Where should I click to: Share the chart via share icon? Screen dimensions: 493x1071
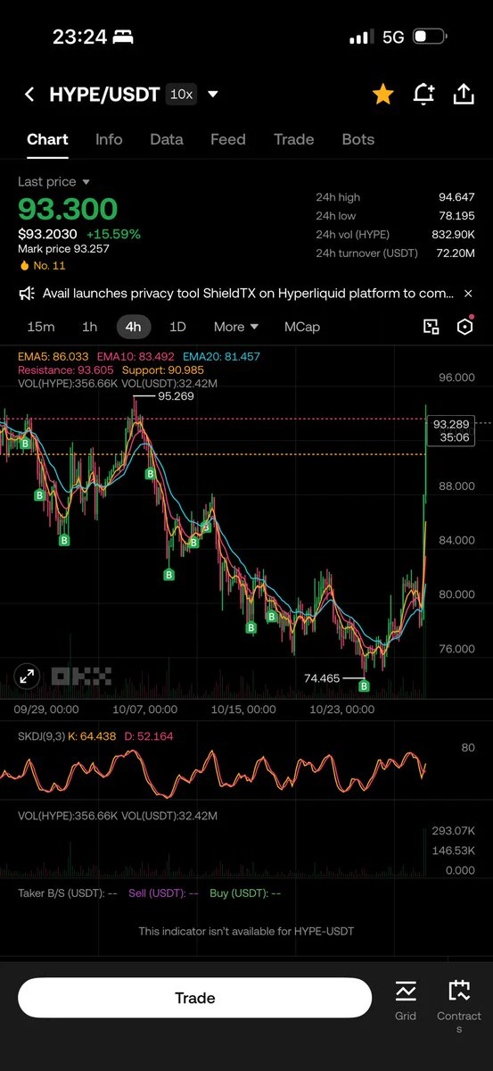click(464, 94)
